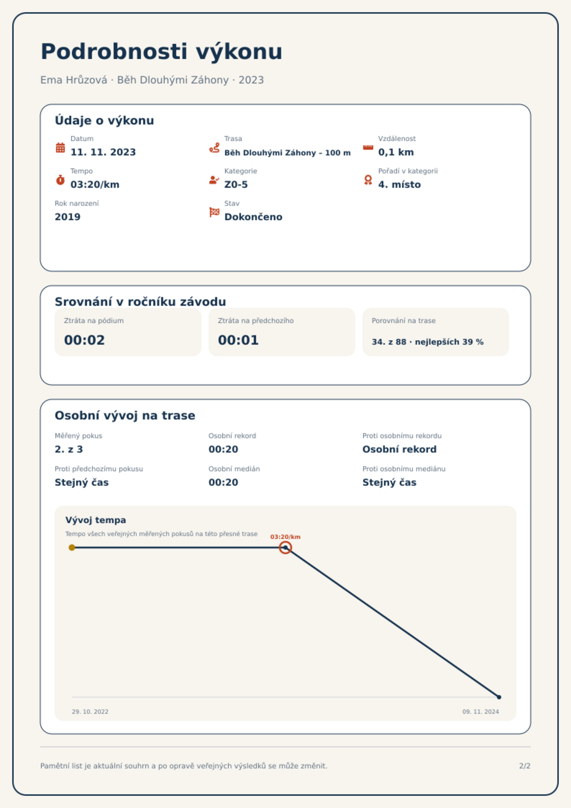Click the page indicator 2/2
Image resolution: width=571 pixels, height=808 pixels.
coord(525,766)
